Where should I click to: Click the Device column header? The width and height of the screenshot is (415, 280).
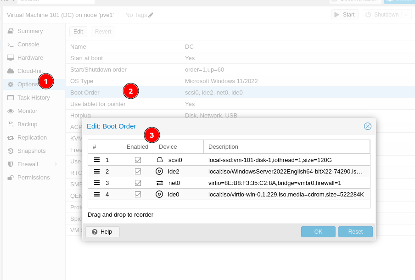178,147
